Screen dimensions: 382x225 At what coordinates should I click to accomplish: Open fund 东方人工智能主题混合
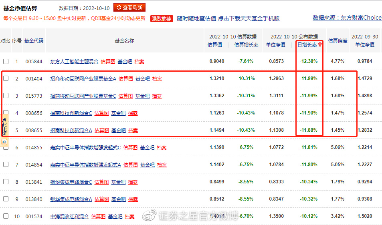point(74,62)
